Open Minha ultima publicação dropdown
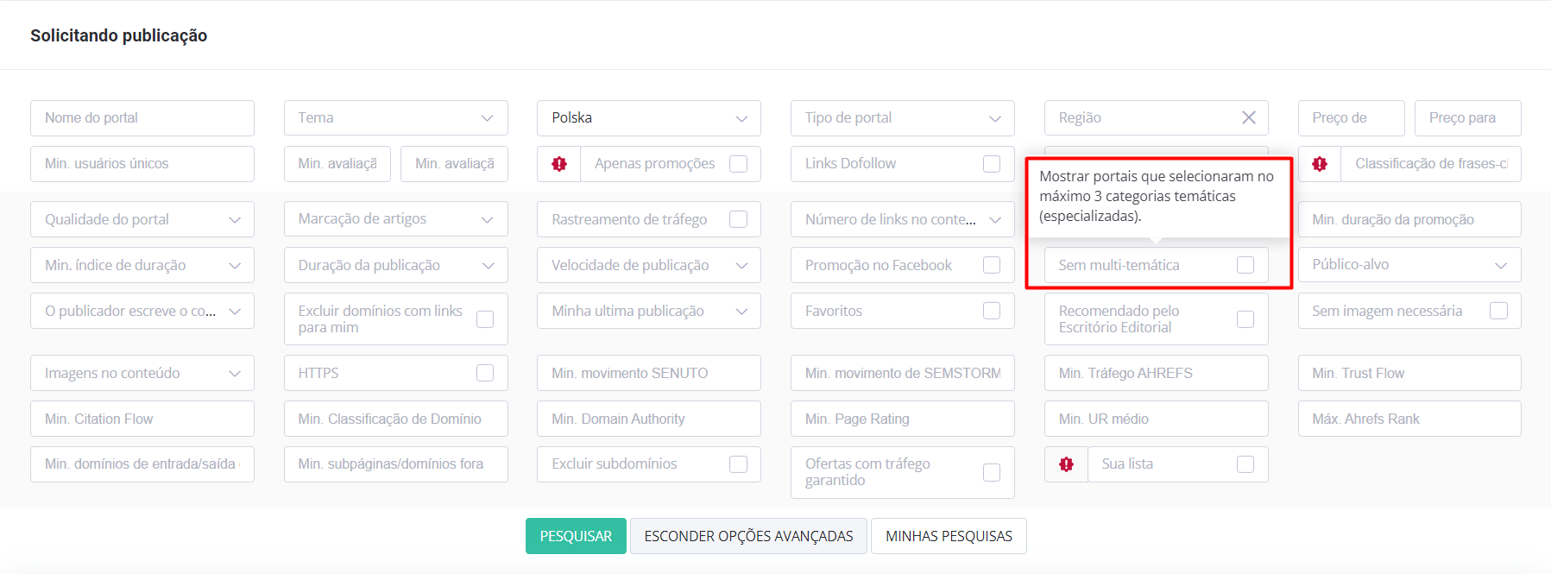1551x574 pixels. 649,311
